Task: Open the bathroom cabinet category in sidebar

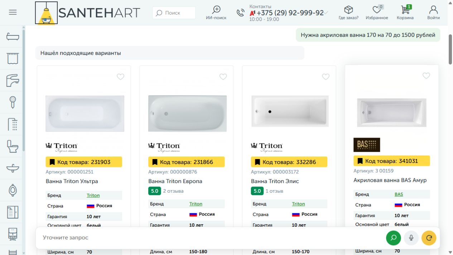Action: 13,212
